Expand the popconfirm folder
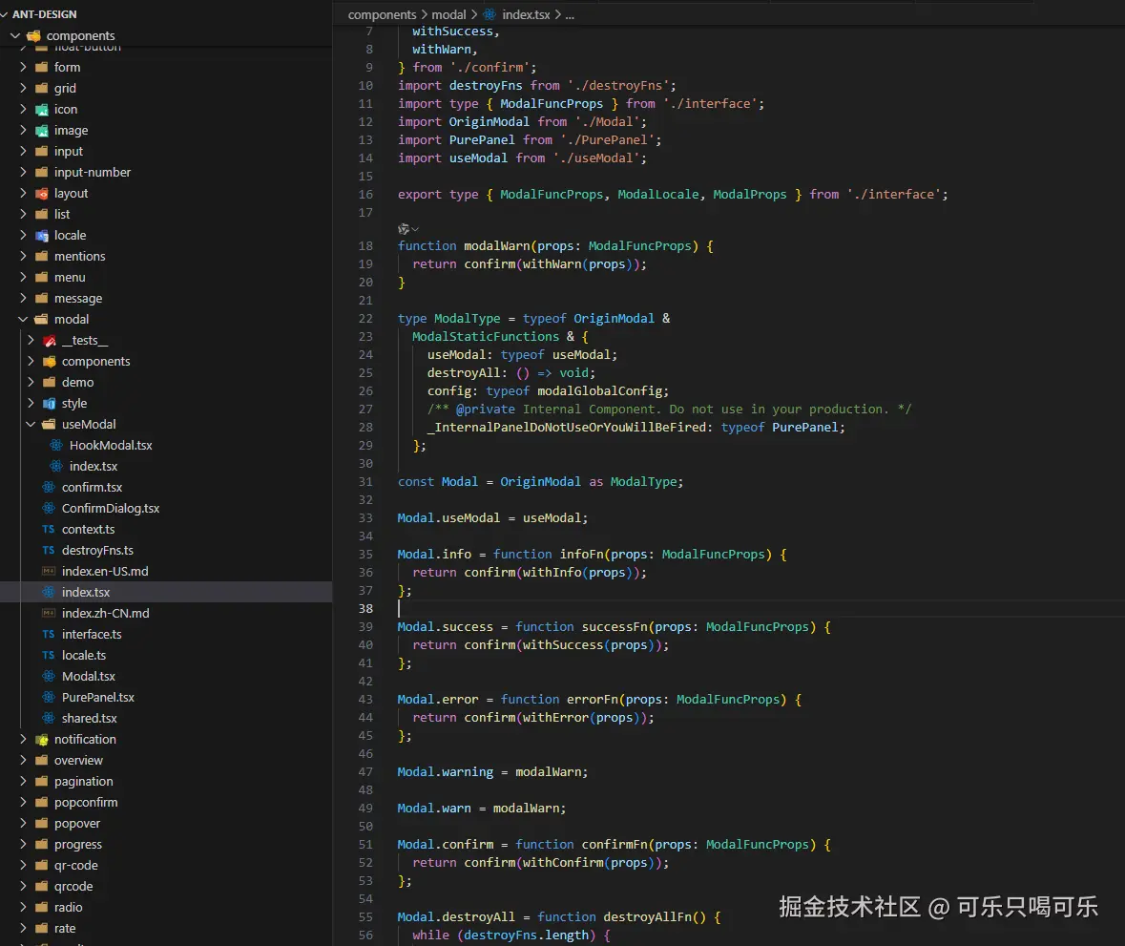This screenshot has width=1125, height=946. (x=23, y=803)
